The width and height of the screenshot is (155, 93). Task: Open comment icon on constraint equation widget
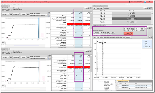click(x=151, y=28)
